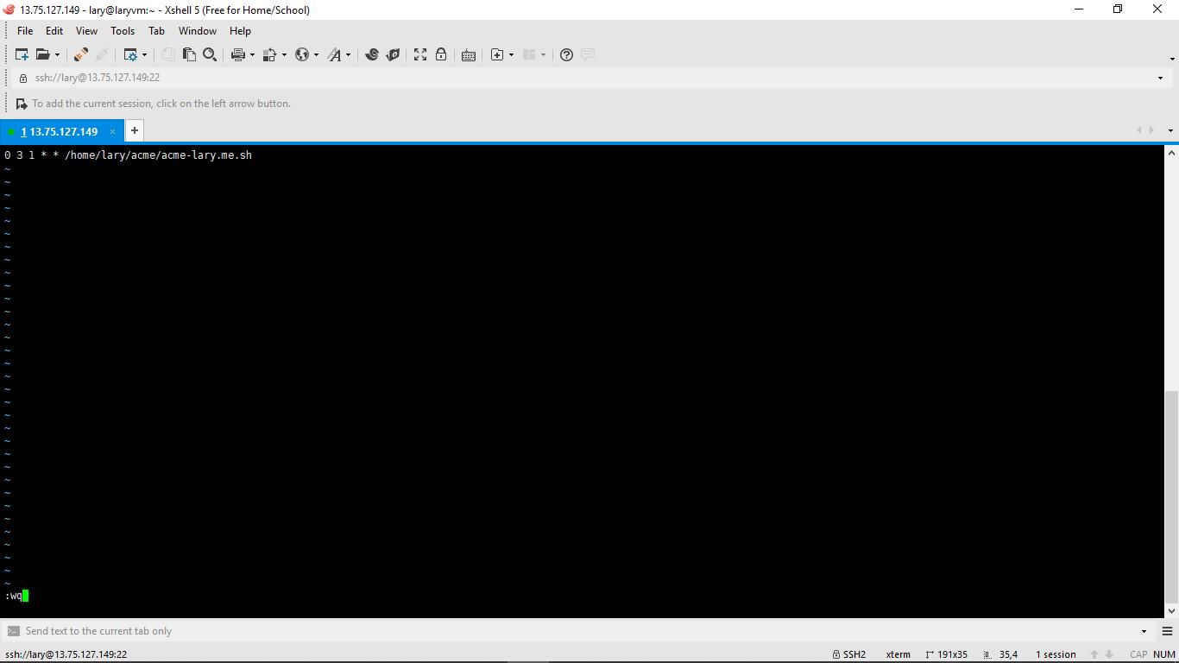The height and width of the screenshot is (663, 1179).
Task: Click the xterm status bar entry
Action: tap(898, 654)
